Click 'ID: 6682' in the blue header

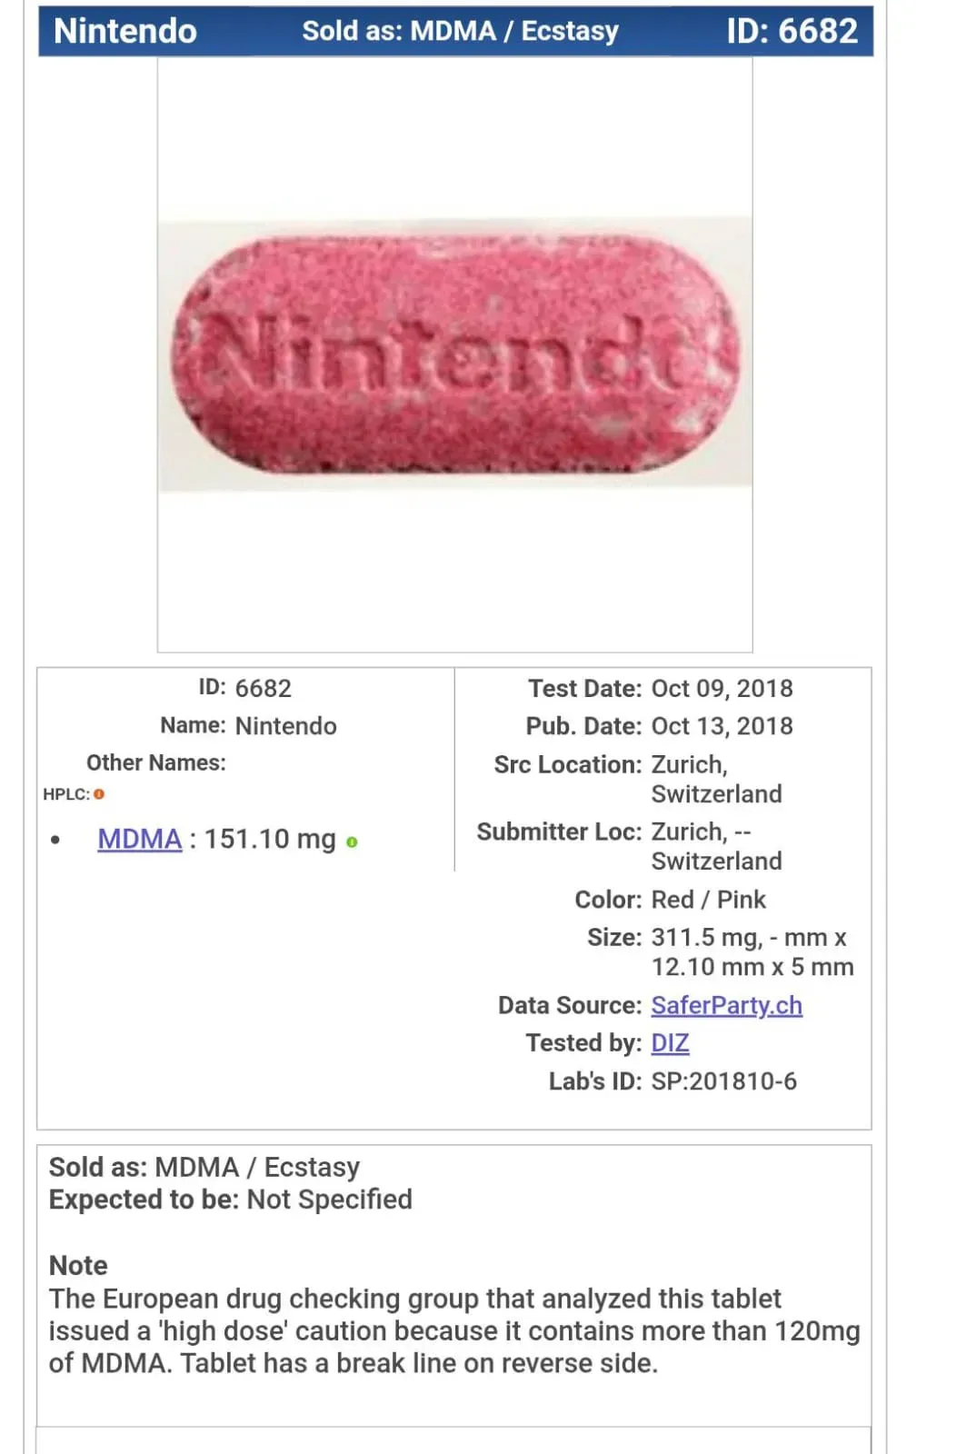coord(792,31)
